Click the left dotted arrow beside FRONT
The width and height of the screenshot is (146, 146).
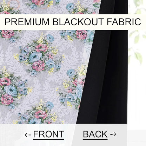coord(28,135)
